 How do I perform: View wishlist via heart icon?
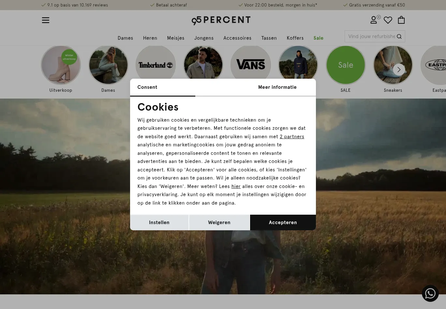coord(388,20)
